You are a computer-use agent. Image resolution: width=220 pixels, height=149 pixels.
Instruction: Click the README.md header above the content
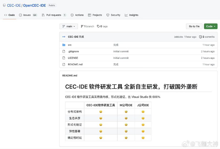[70, 75]
